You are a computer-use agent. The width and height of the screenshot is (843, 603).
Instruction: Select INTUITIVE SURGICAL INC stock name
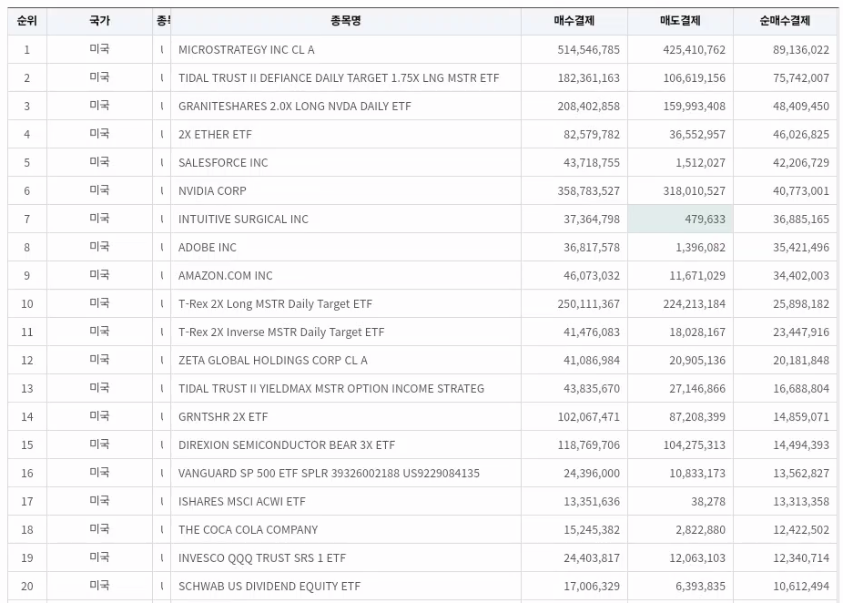point(244,220)
